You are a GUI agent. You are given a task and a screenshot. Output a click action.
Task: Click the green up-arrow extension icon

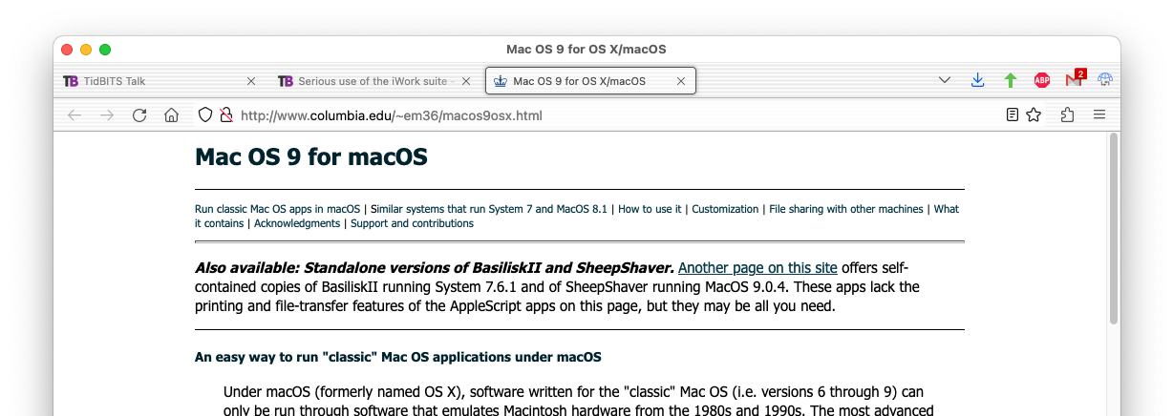tap(1010, 81)
